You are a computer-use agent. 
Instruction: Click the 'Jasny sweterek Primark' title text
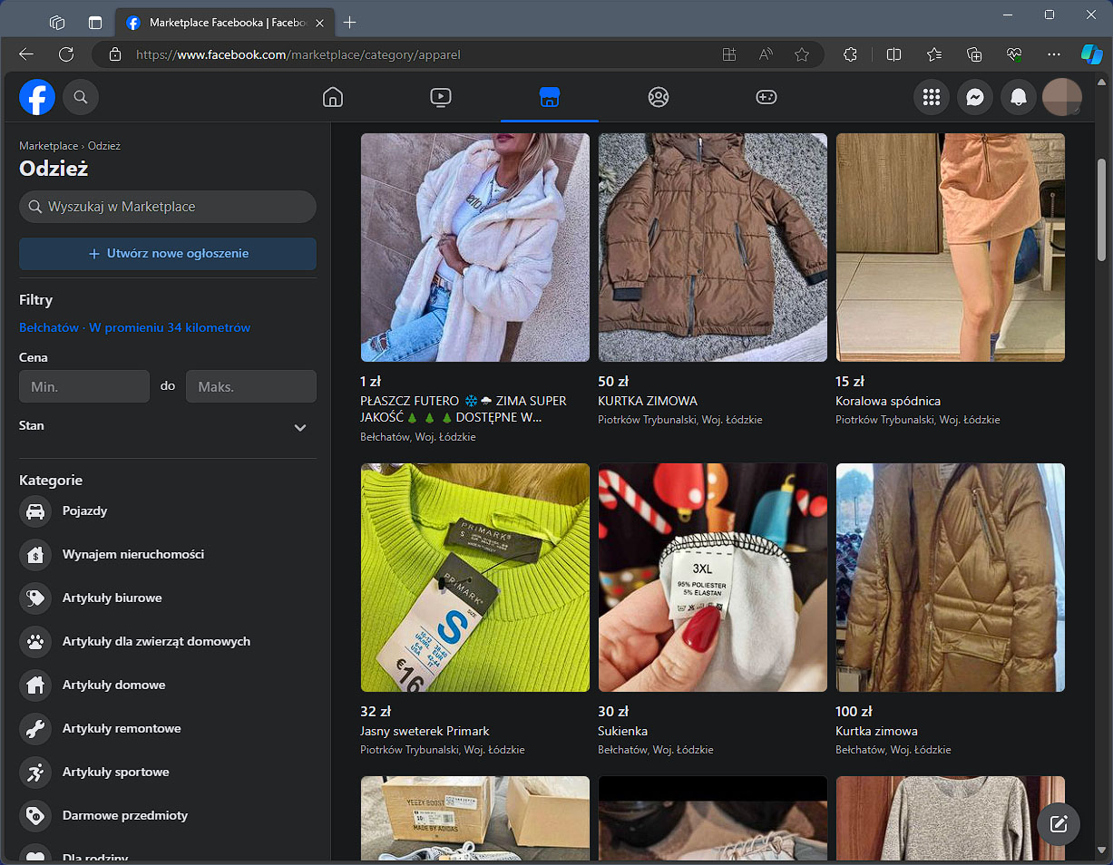(425, 731)
